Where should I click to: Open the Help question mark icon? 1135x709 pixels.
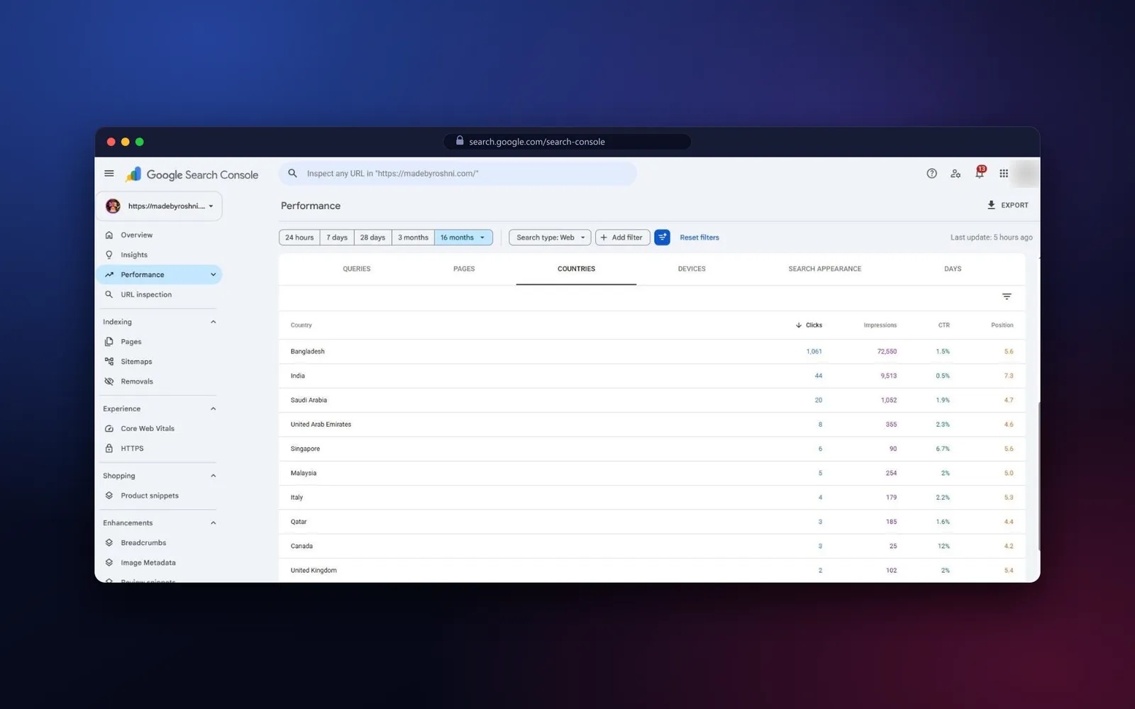[x=931, y=174]
